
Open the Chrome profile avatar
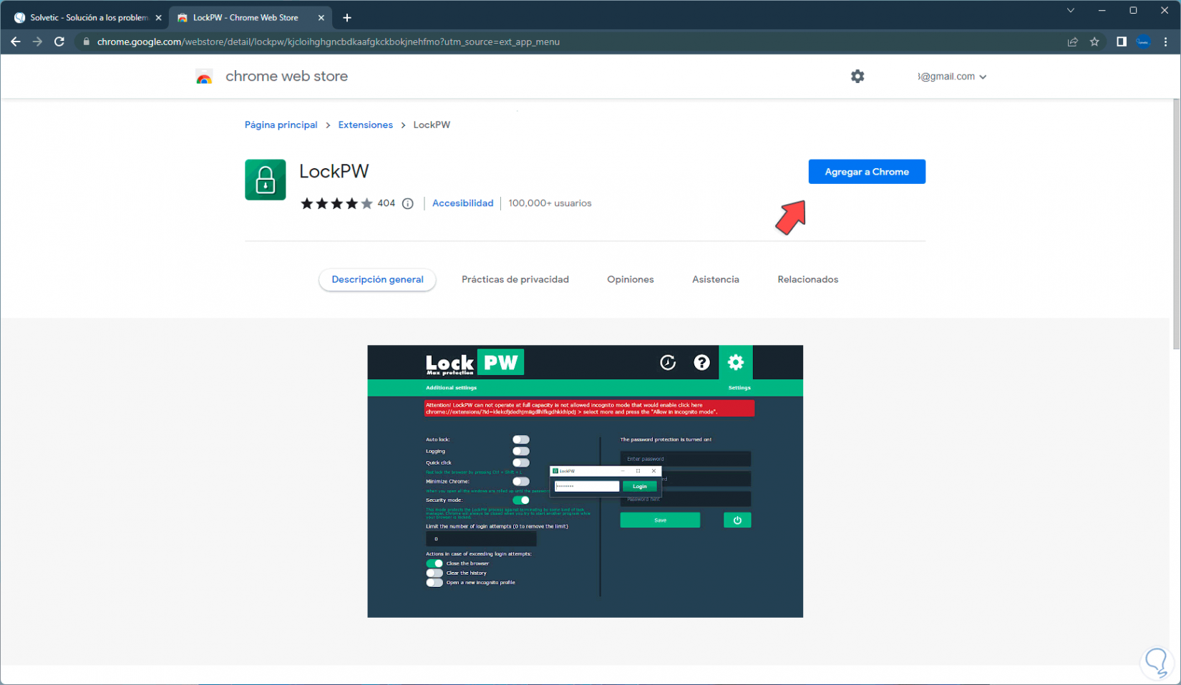(1144, 42)
